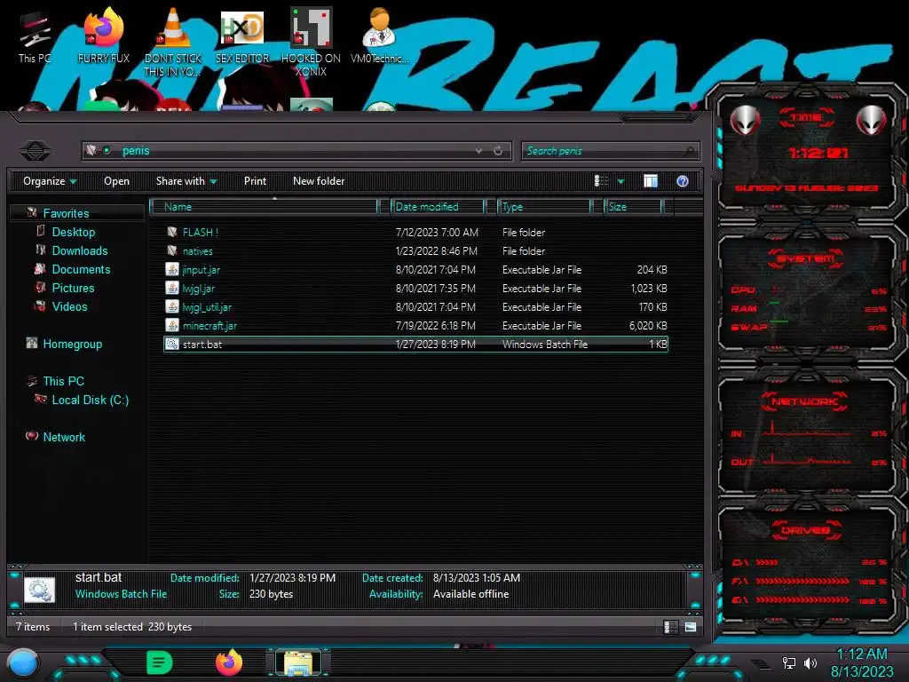Open Firefox from the taskbar
This screenshot has height=682, width=909.
click(229, 662)
